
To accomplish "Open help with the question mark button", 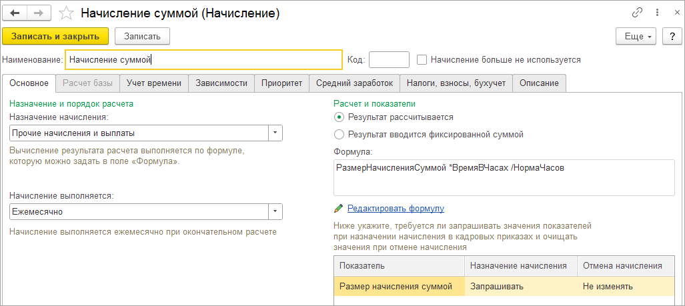I will coord(672,37).
